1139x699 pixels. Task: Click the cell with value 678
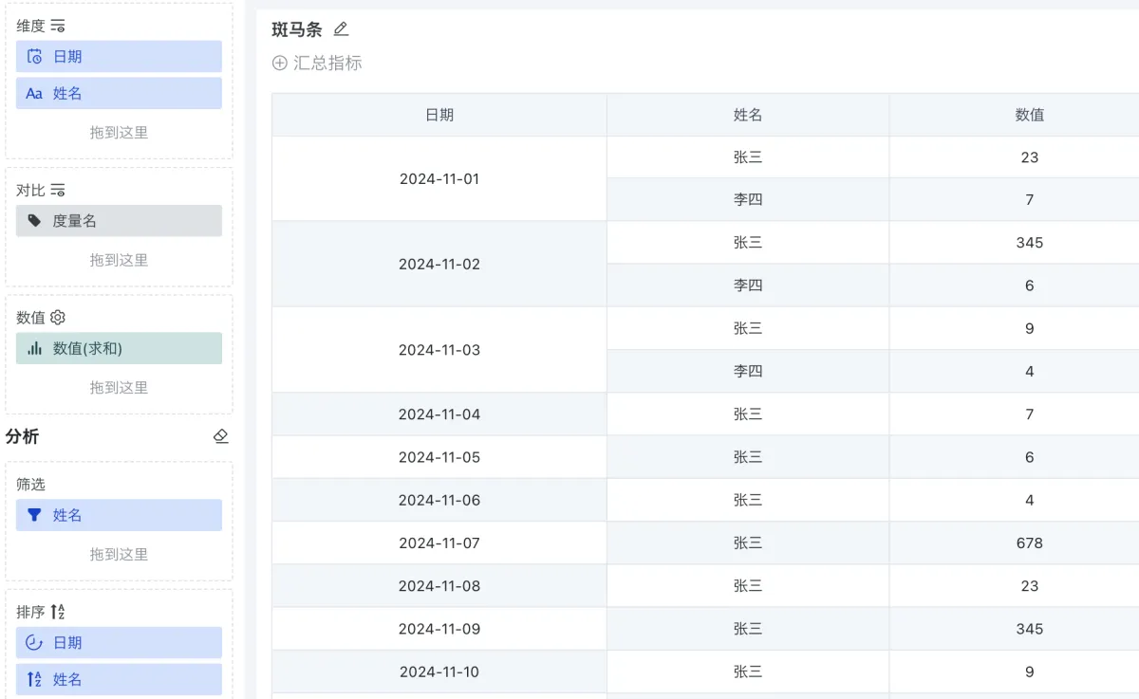[1029, 543]
